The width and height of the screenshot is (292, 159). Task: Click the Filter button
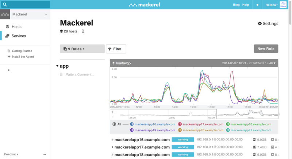[116, 49]
